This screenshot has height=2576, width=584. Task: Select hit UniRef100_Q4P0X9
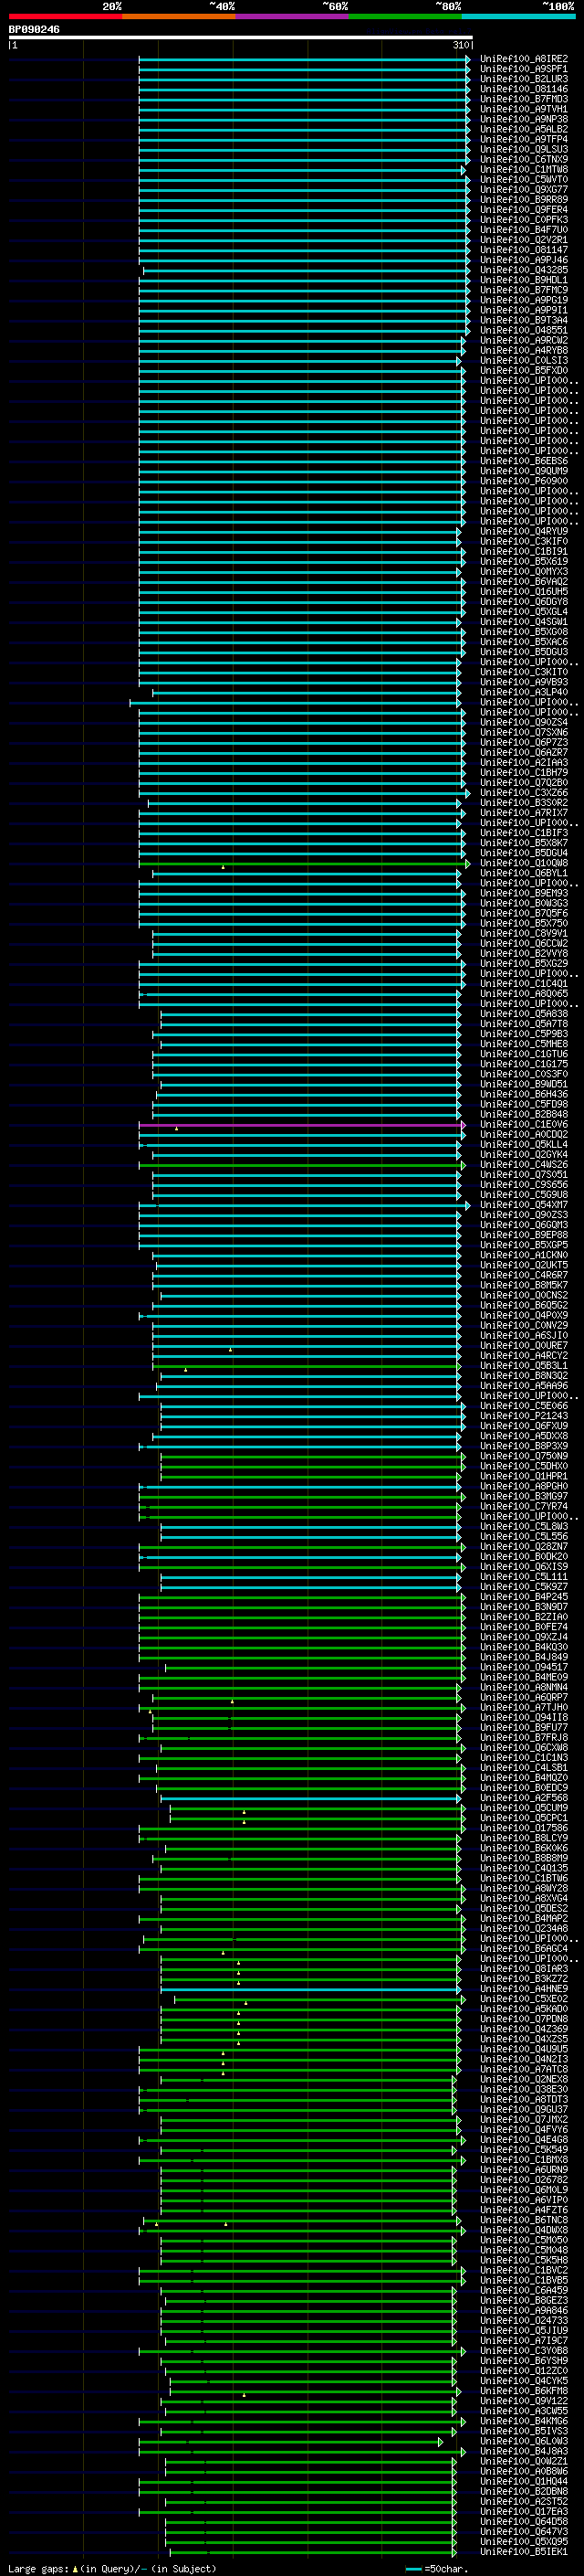(524, 1316)
